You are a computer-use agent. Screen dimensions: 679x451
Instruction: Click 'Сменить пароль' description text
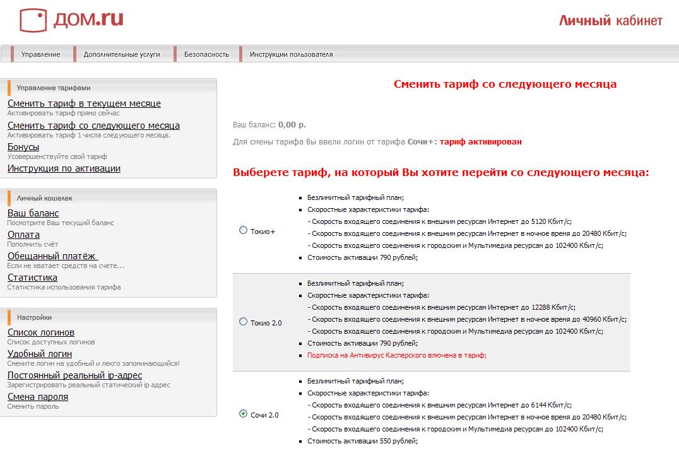pos(33,406)
